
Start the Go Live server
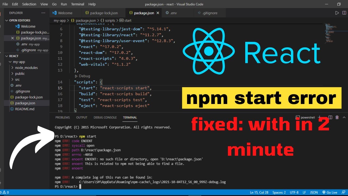pyautogui.click(x=330, y=192)
